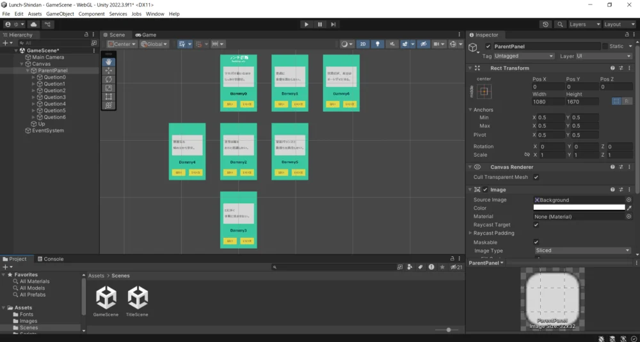Select the Inspector tab

click(484, 35)
